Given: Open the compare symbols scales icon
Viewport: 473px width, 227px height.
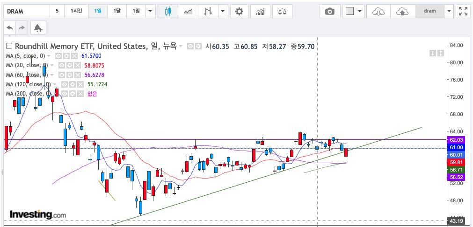Looking at the screenshot, I should tap(282, 12).
